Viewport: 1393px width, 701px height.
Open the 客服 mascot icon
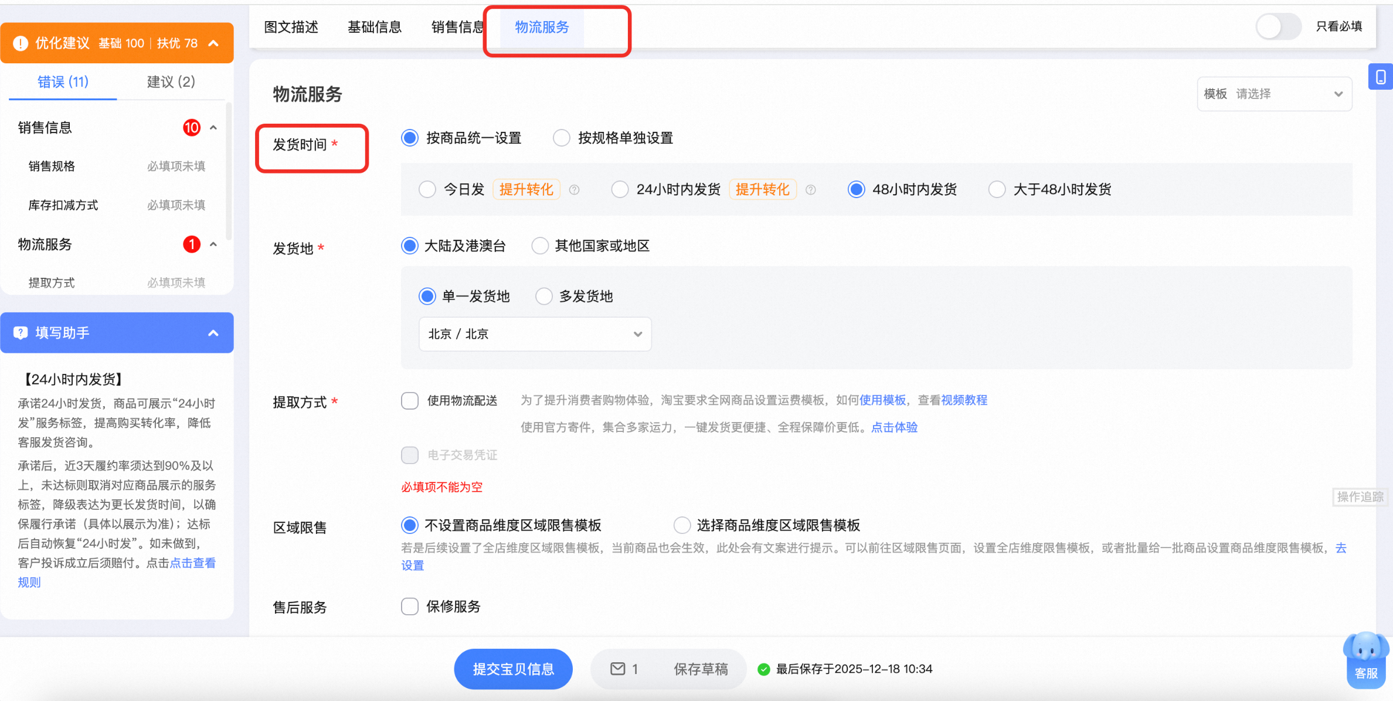[1366, 659]
